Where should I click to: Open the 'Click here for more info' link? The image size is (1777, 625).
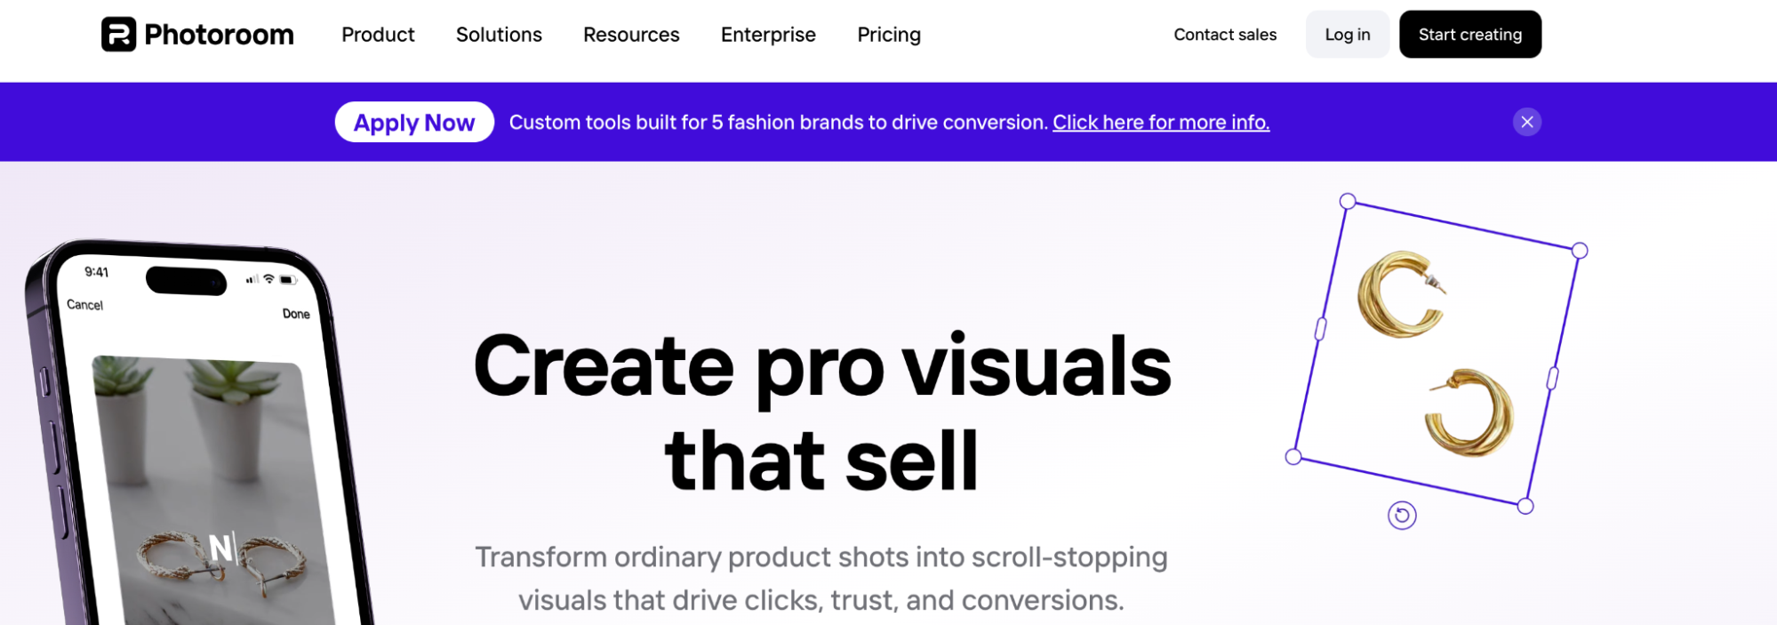[x=1161, y=122]
